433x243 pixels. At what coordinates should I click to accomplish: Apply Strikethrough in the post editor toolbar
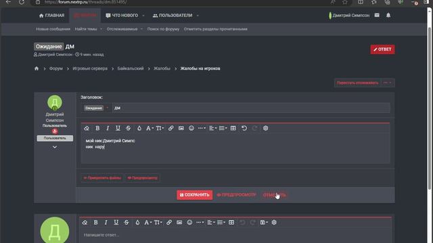(128, 128)
